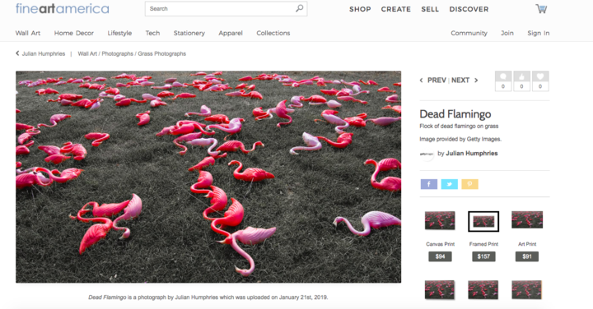Select last product thumbnail in second row
The height and width of the screenshot is (309, 593).
click(x=527, y=290)
